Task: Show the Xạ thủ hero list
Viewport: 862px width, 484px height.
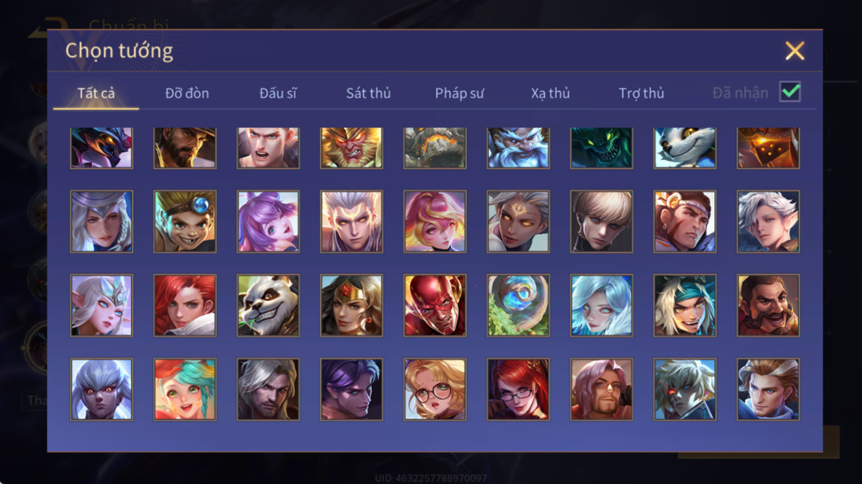Action: coord(550,93)
